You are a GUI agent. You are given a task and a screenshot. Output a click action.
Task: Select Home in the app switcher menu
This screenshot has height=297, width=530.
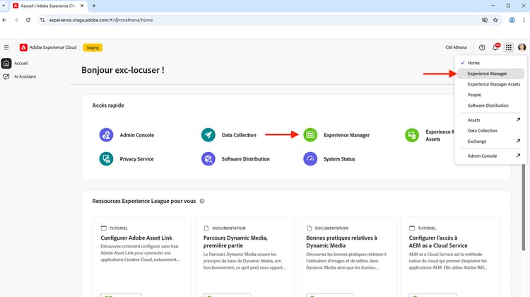pos(491,63)
